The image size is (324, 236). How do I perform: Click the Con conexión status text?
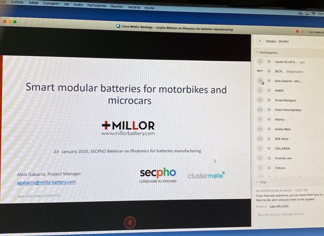tap(316, 32)
